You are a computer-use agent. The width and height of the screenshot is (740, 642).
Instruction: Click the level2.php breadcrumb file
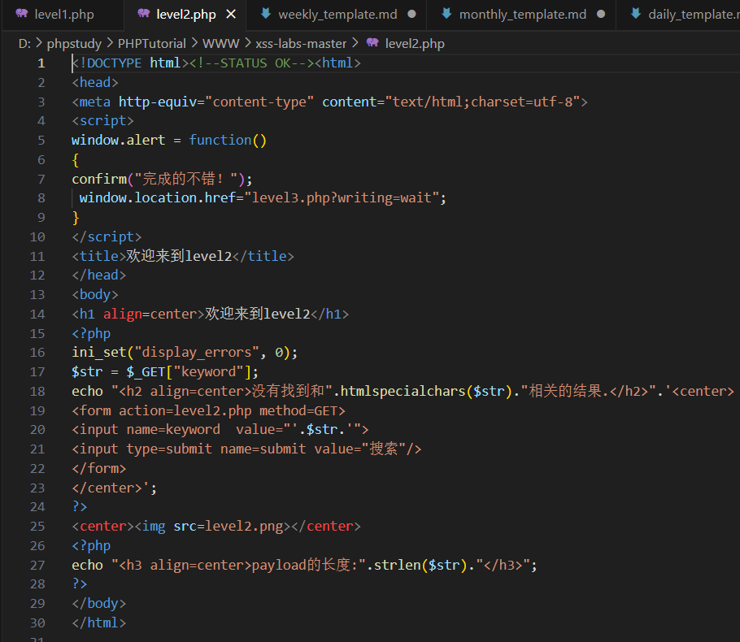coord(415,44)
